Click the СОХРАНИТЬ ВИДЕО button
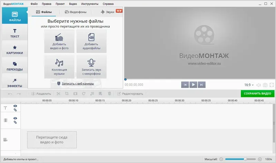The image size is (276, 163). pyautogui.click(x=257, y=94)
